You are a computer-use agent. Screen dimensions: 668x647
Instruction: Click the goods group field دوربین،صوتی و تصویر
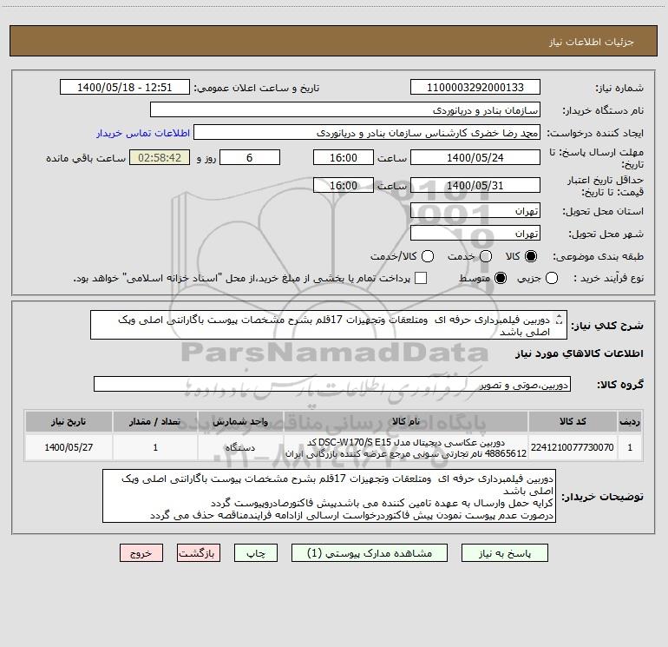point(332,384)
